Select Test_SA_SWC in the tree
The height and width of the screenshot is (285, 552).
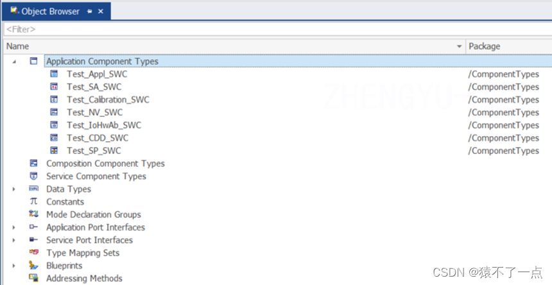tap(94, 87)
